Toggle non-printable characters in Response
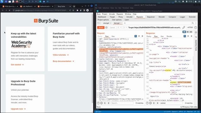Image resolution: width=201 pixels, height=113 pixels. pos(188,36)
